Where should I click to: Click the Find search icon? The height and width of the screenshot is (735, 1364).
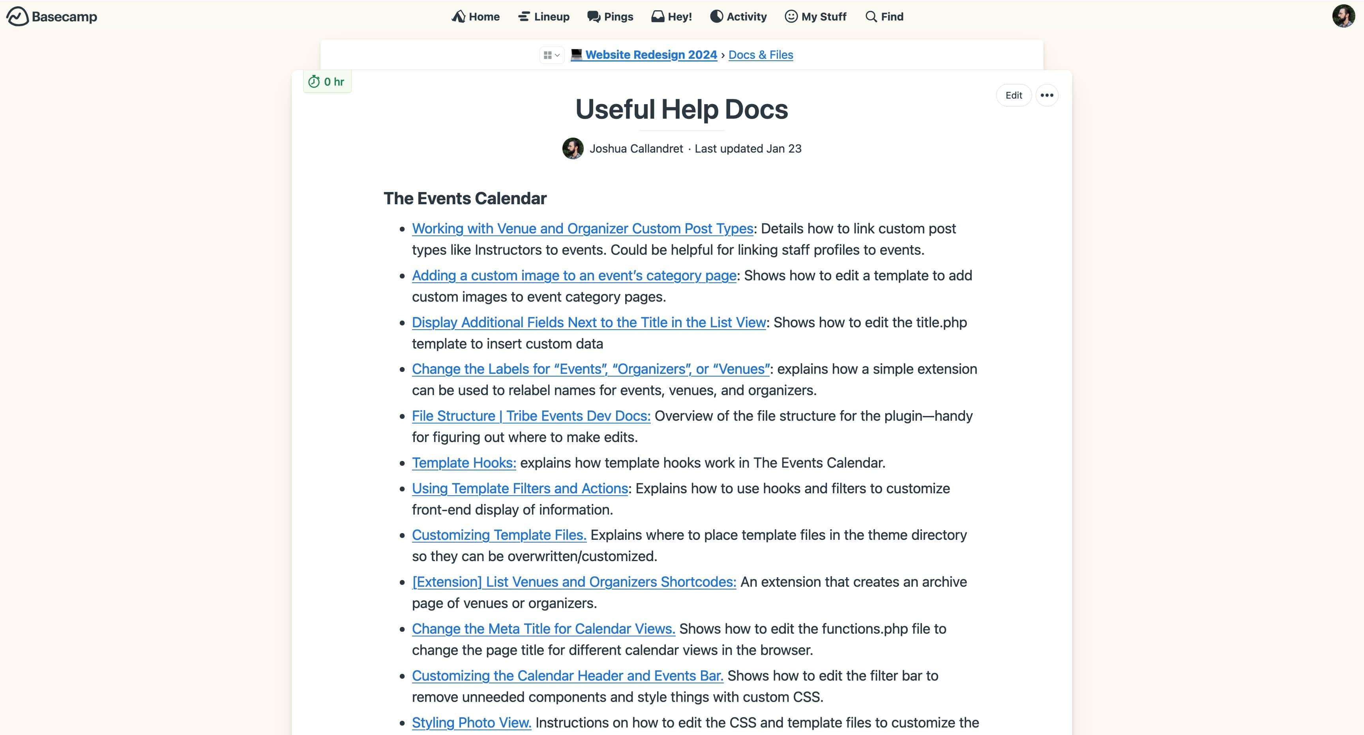(x=871, y=17)
